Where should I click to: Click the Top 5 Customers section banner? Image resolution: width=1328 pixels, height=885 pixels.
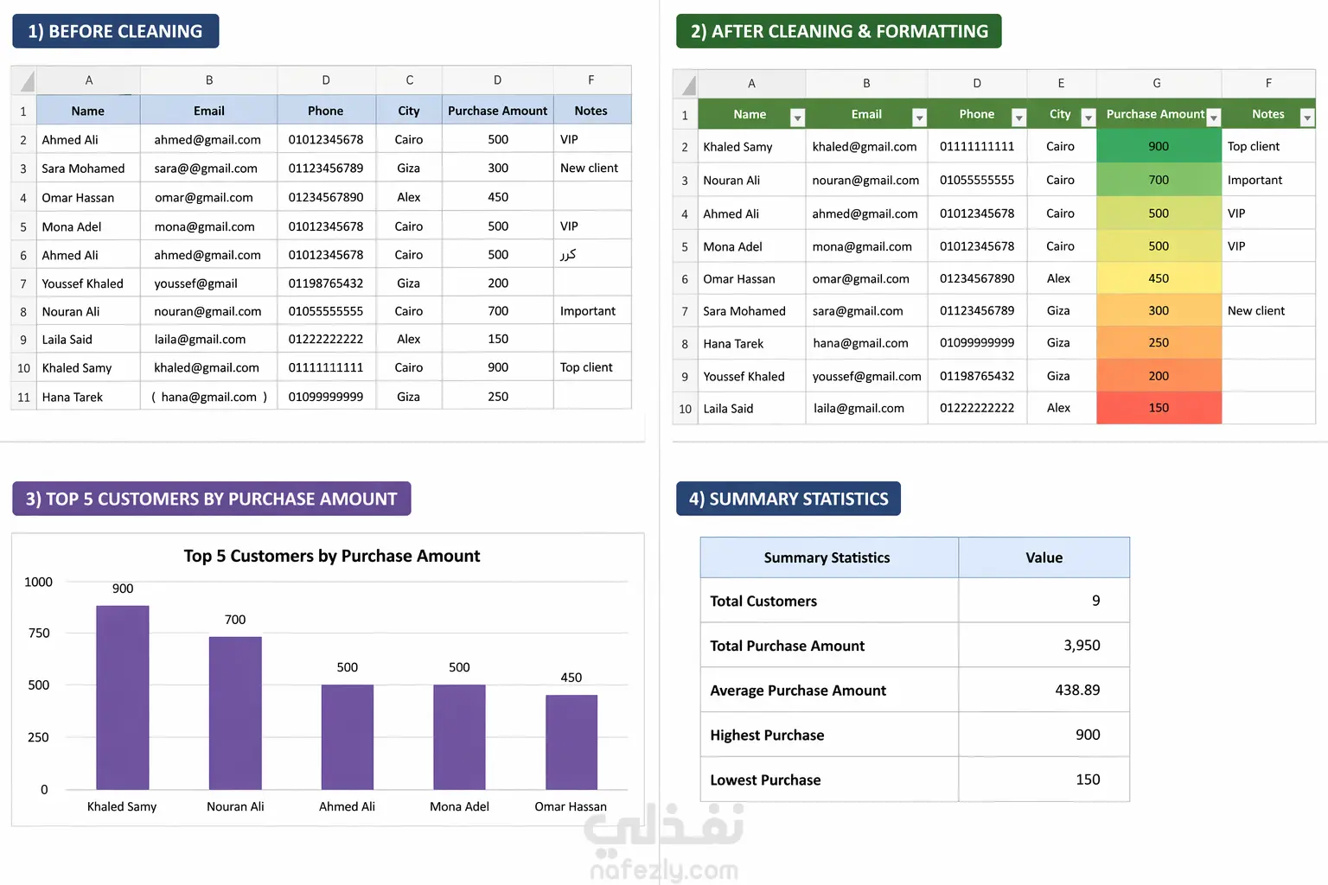pyautogui.click(x=212, y=499)
